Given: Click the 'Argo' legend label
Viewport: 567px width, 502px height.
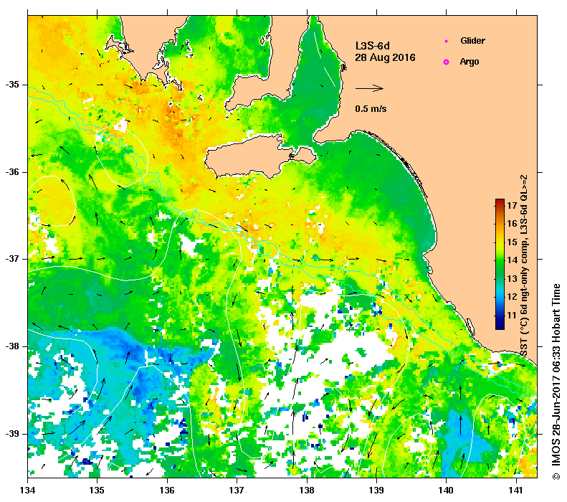Looking at the screenshot, I should 470,62.
